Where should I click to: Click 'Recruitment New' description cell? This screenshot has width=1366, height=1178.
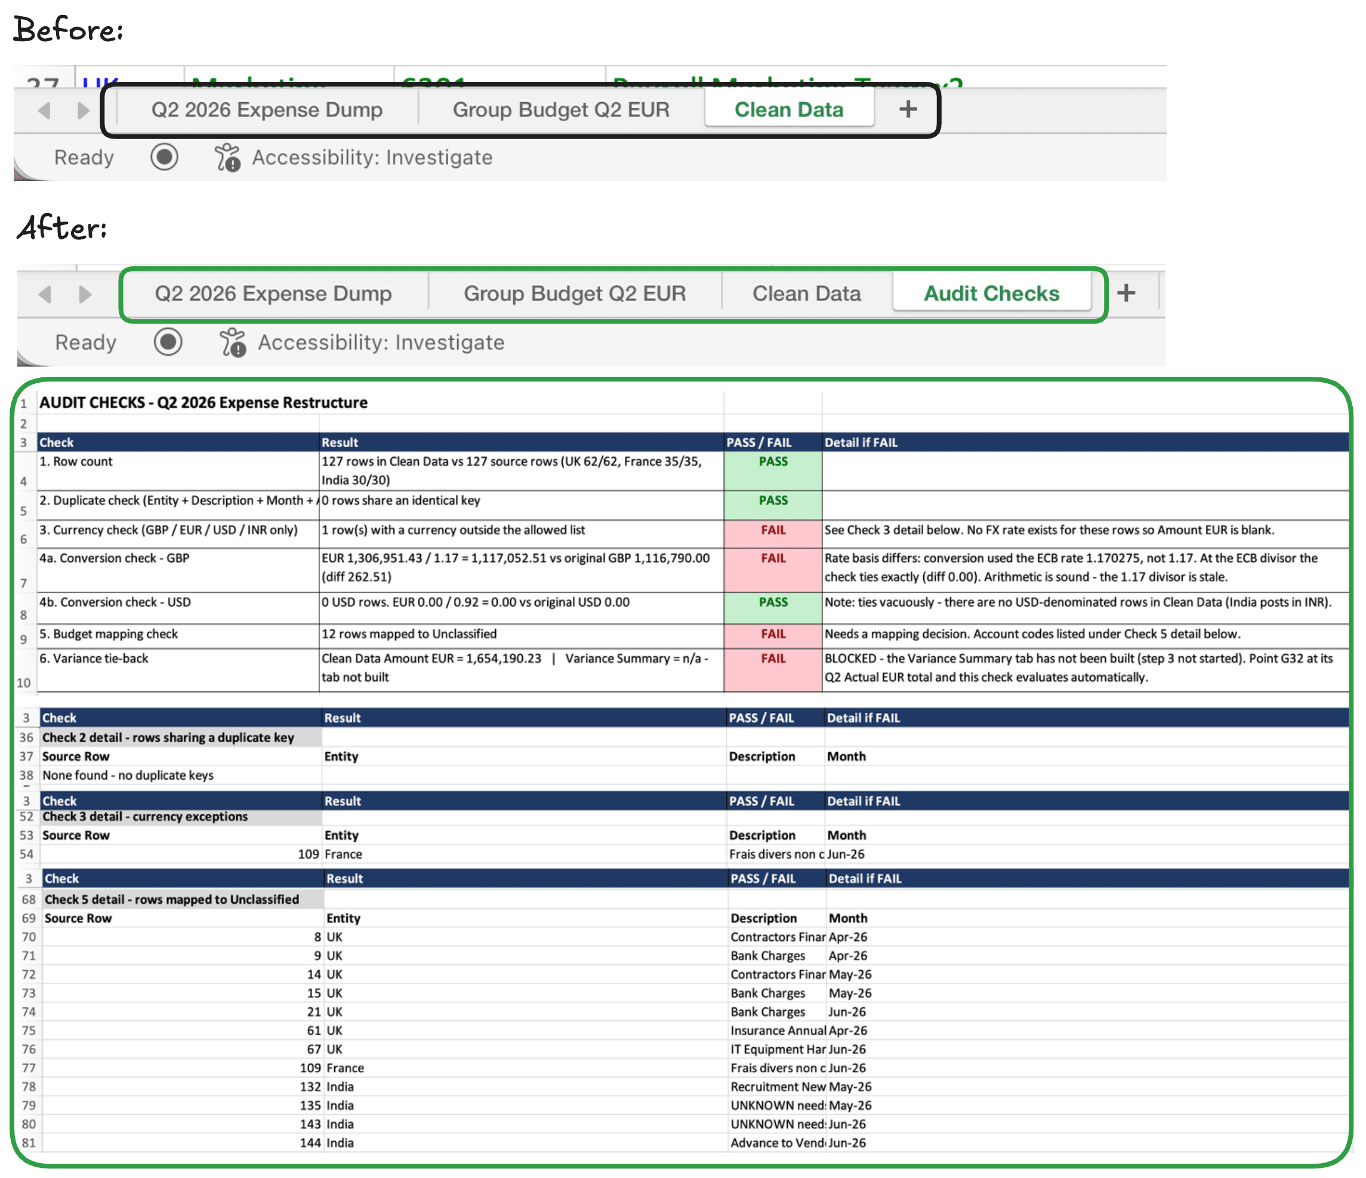[x=777, y=1086]
